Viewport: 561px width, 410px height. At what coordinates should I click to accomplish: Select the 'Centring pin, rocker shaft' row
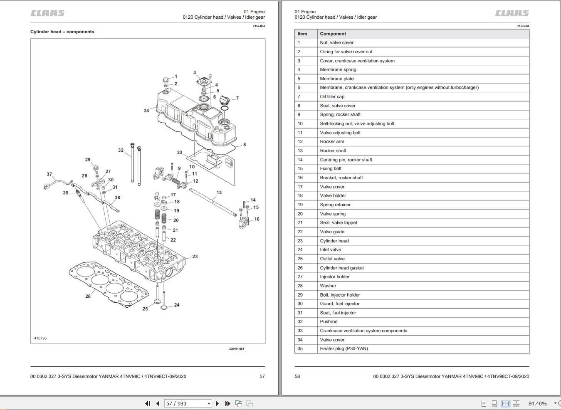tap(412, 160)
